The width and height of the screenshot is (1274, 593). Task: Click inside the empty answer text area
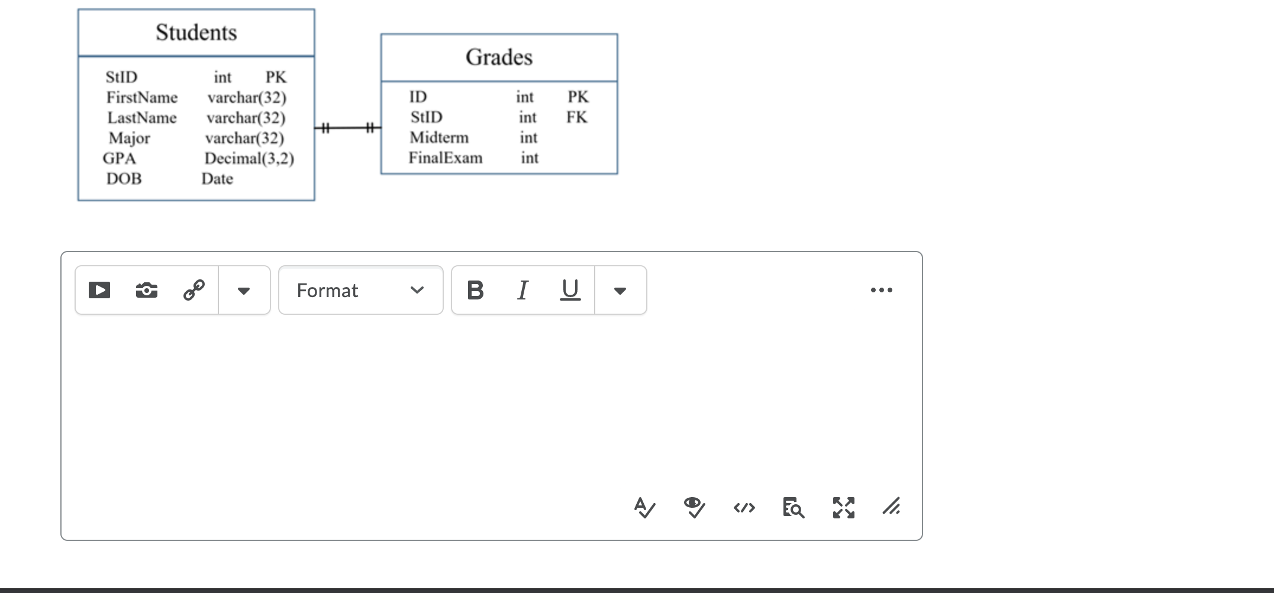[491, 402]
